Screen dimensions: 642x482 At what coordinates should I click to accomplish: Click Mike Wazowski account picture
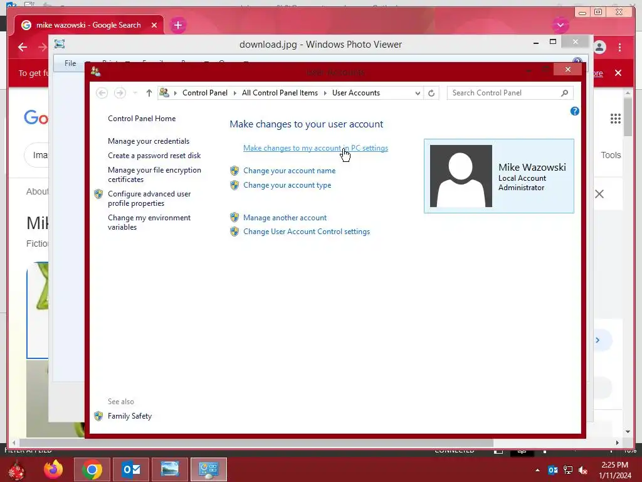tap(461, 176)
